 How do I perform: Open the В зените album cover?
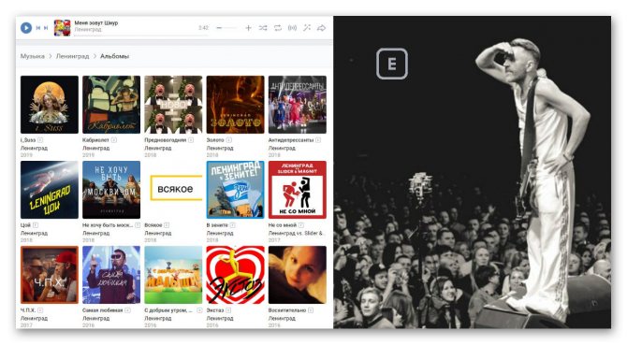click(x=235, y=190)
